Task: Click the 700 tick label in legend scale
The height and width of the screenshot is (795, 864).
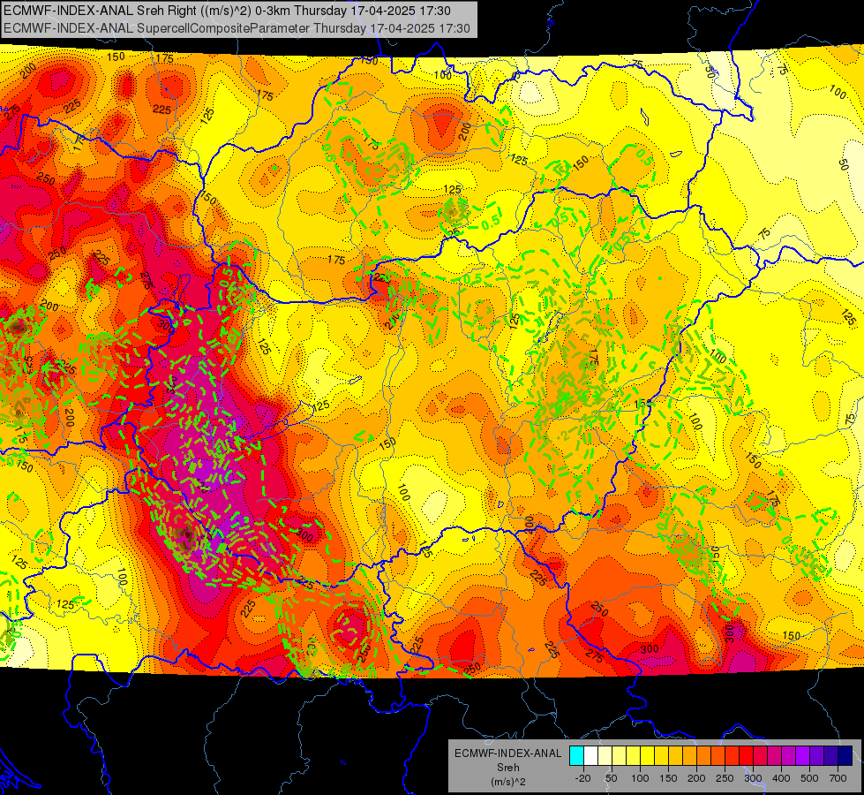Action: coord(838,778)
